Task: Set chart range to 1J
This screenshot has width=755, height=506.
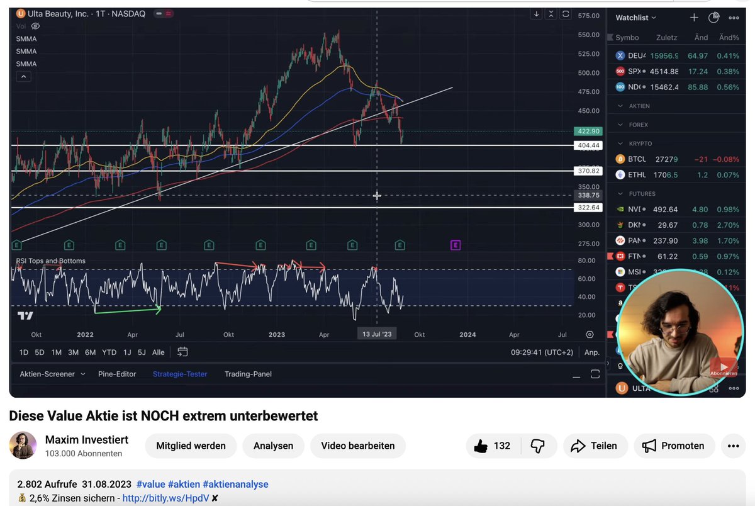Action: 127,352
